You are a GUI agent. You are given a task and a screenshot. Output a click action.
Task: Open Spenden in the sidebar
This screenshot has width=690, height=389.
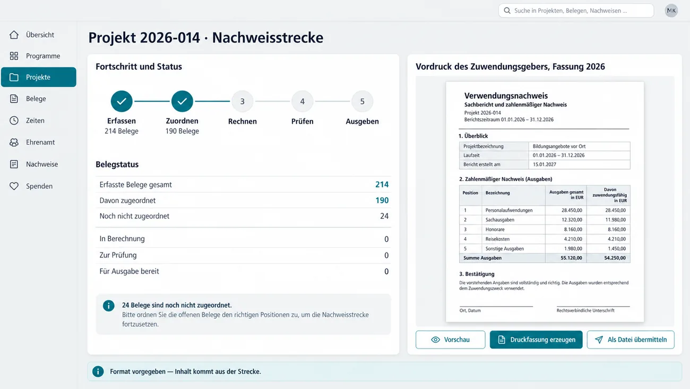pyautogui.click(x=39, y=186)
